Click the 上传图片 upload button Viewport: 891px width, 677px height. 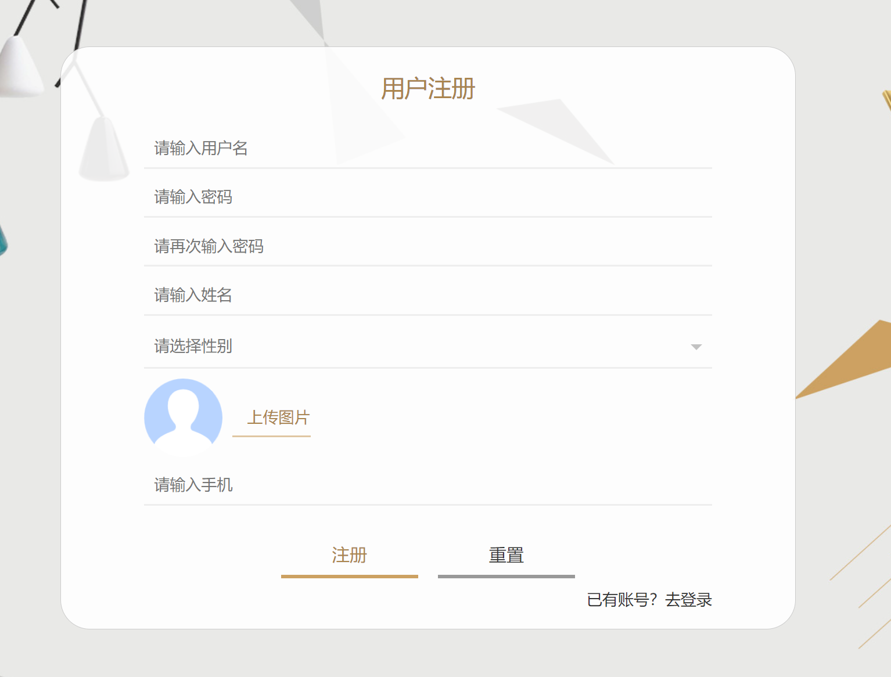[x=278, y=417]
